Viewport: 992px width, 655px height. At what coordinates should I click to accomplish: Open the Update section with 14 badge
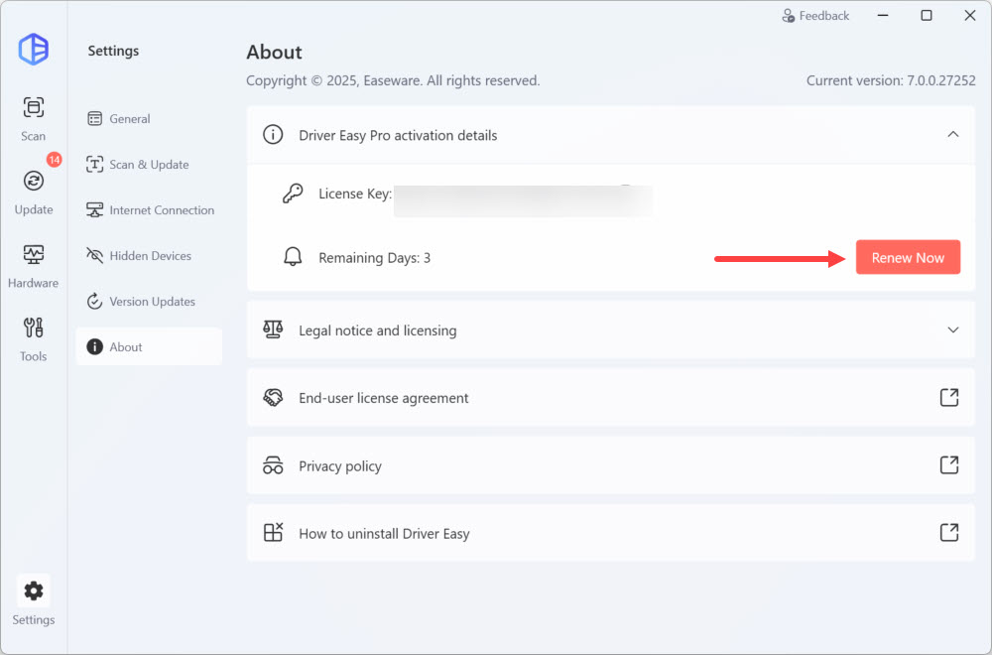34,191
